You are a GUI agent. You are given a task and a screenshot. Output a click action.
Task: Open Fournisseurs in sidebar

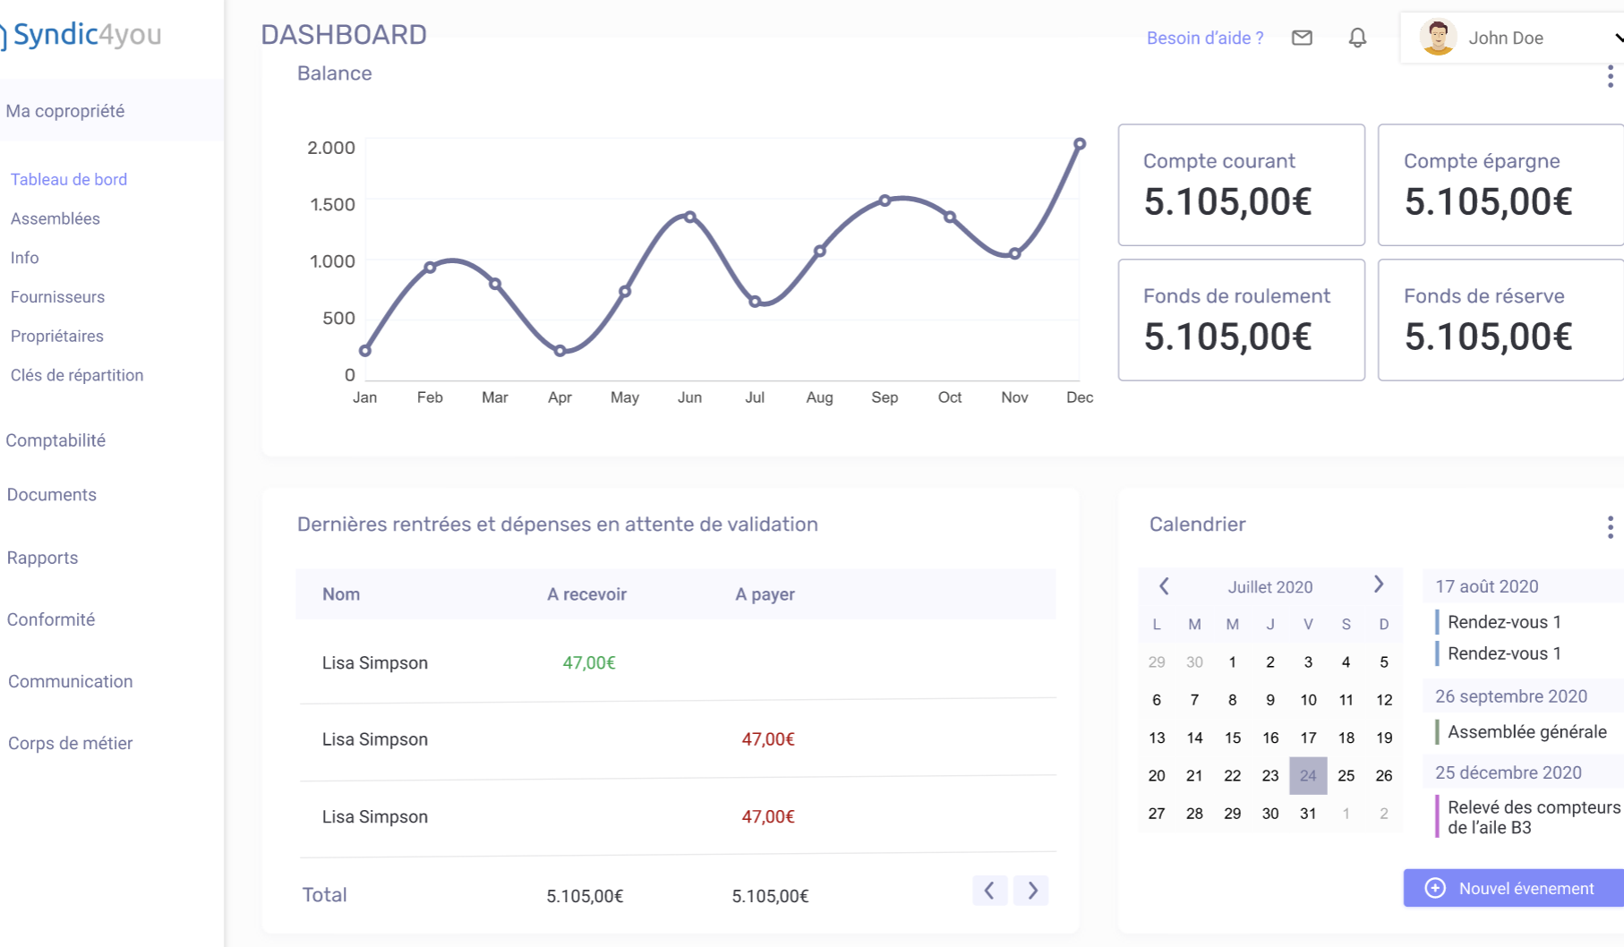[58, 296]
